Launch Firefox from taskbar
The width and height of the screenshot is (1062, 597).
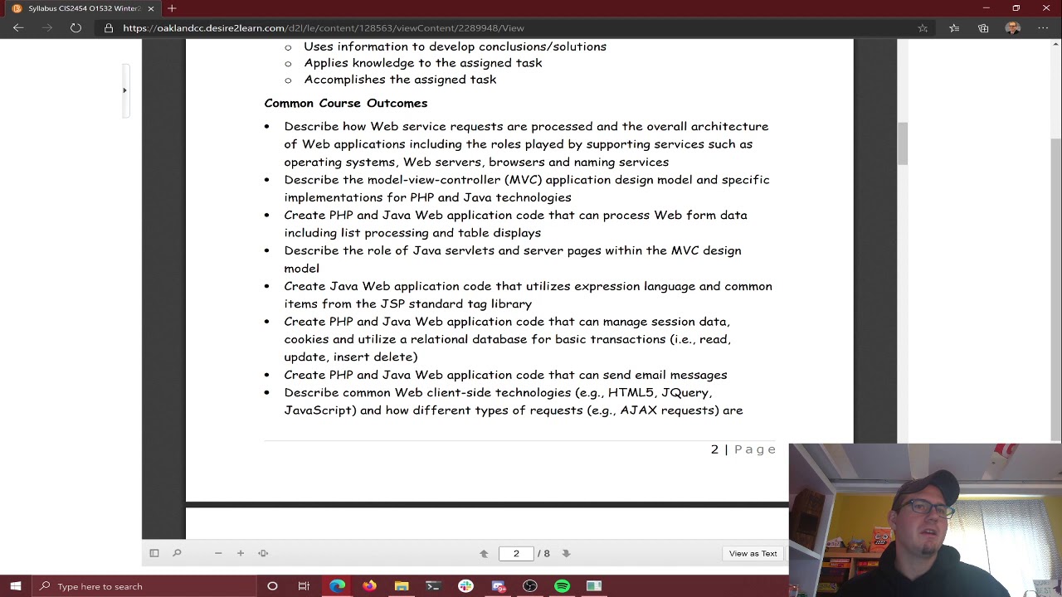tap(369, 586)
